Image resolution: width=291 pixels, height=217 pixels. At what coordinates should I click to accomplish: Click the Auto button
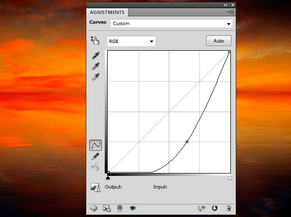click(x=219, y=41)
